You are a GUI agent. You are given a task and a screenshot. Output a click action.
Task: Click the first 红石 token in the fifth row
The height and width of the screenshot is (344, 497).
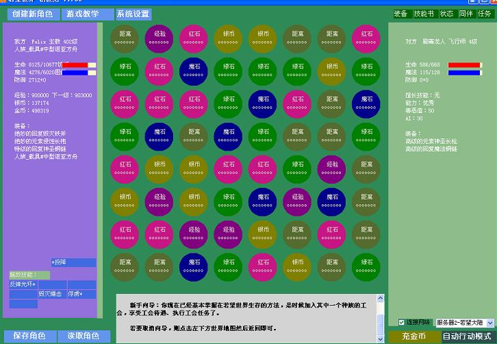pos(125,169)
